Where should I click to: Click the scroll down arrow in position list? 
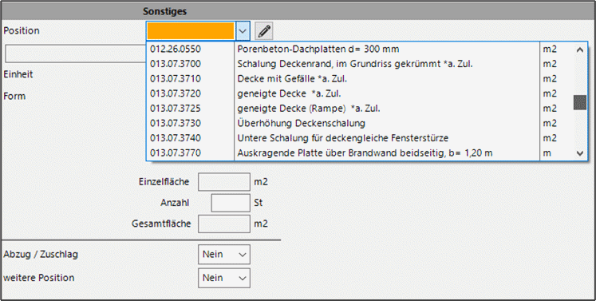(580, 153)
